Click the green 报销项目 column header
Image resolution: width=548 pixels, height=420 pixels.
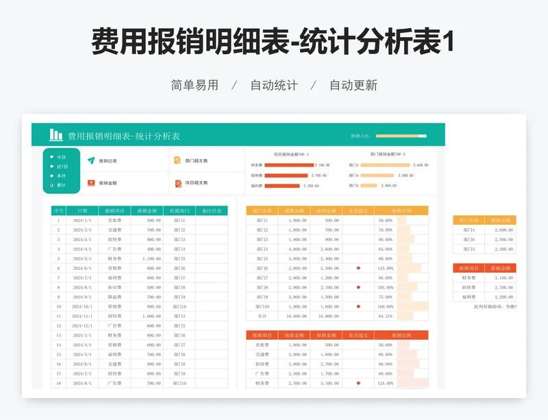pyautogui.click(x=114, y=210)
